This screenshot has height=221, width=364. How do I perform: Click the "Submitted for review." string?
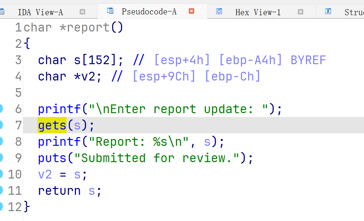point(157,158)
